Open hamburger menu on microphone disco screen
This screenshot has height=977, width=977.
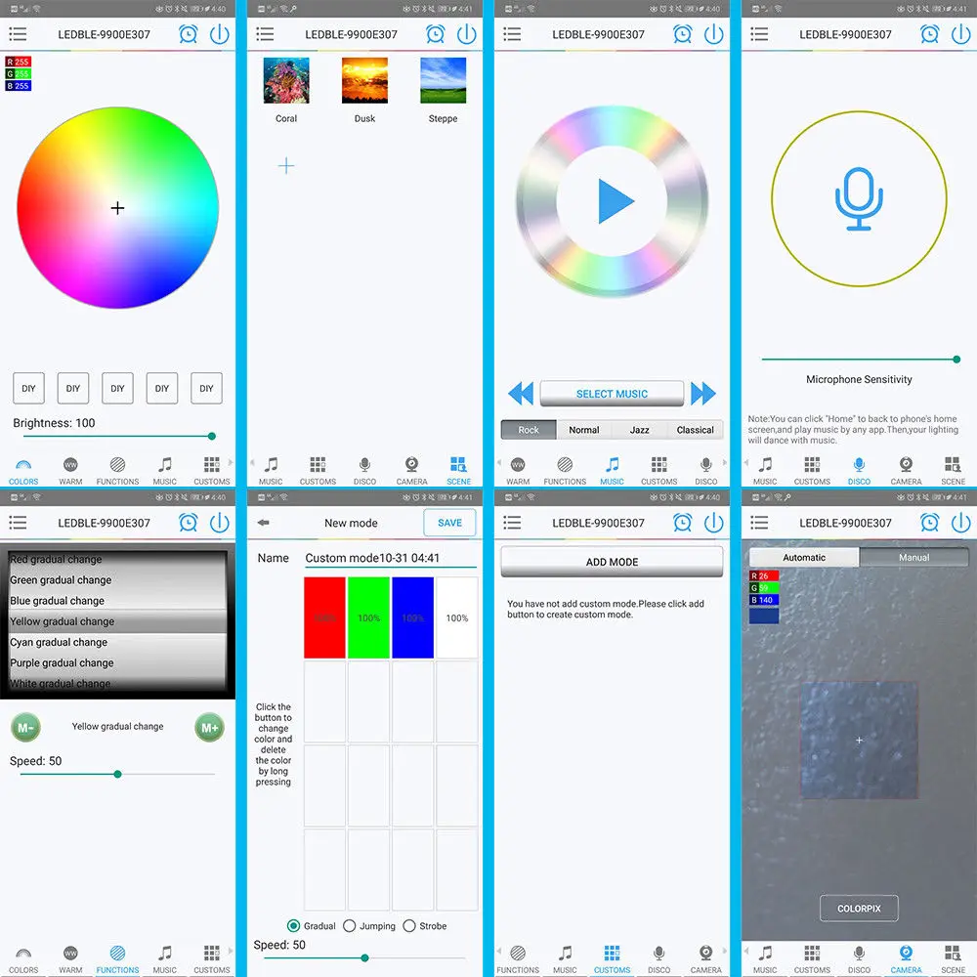759,34
